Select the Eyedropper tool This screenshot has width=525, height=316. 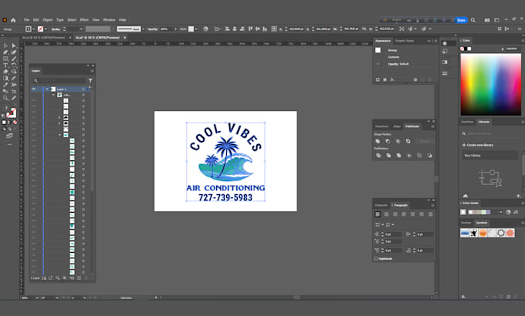(x=5, y=85)
